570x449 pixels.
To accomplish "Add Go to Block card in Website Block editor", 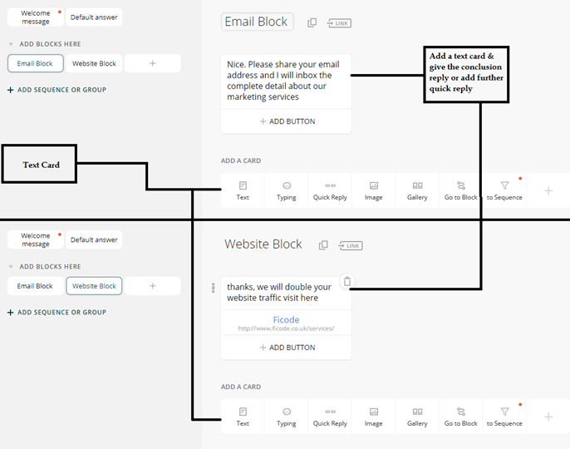I will coord(461,417).
